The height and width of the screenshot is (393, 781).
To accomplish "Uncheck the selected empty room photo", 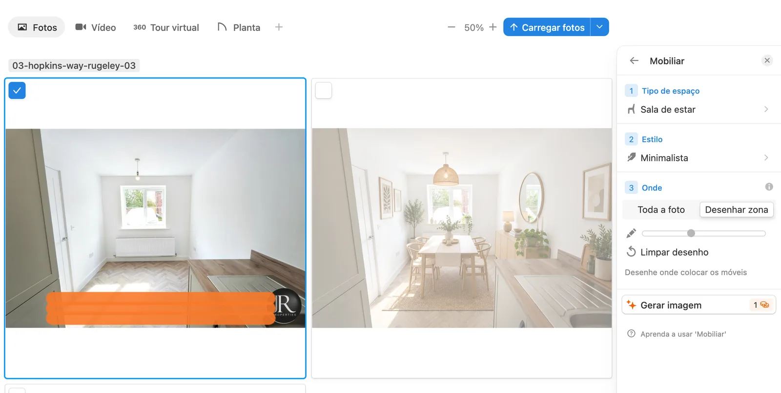I will point(17,91).
